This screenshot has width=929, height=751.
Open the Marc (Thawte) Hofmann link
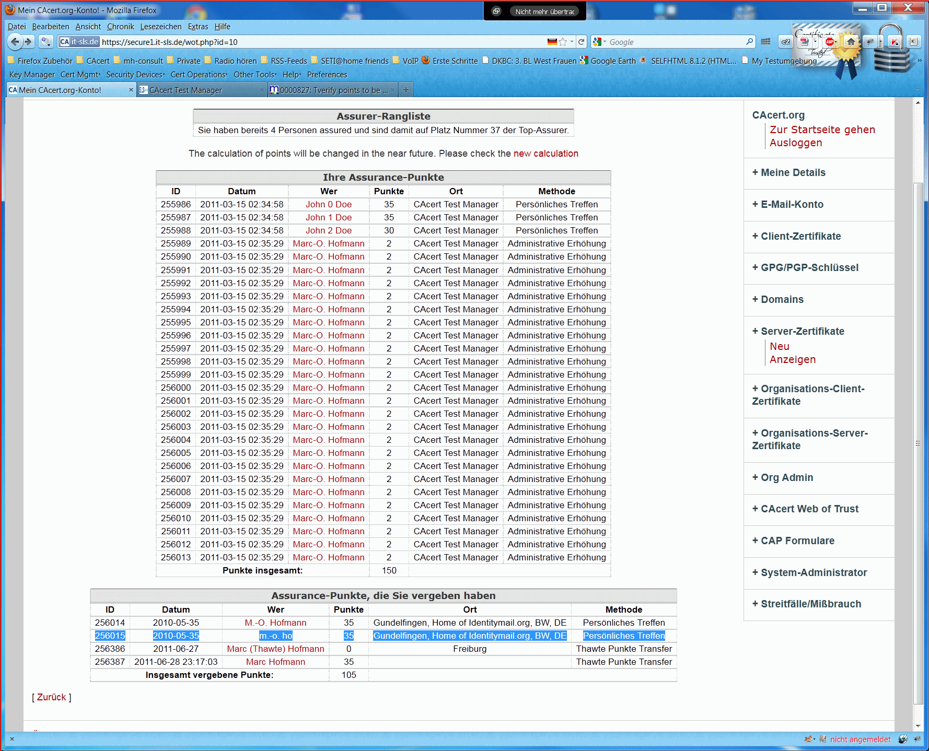pyautogui.click(x=275, y=649)
